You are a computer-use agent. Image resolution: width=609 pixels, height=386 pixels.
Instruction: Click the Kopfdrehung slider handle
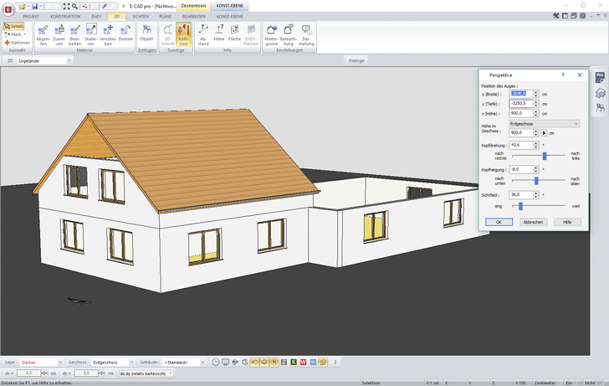click(545, 155)
